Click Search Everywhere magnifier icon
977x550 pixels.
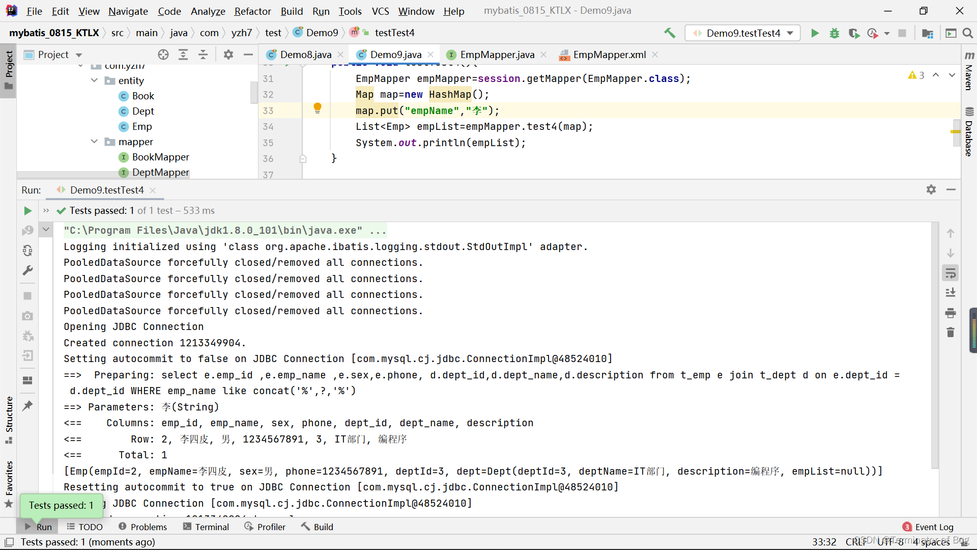[968, 33]
